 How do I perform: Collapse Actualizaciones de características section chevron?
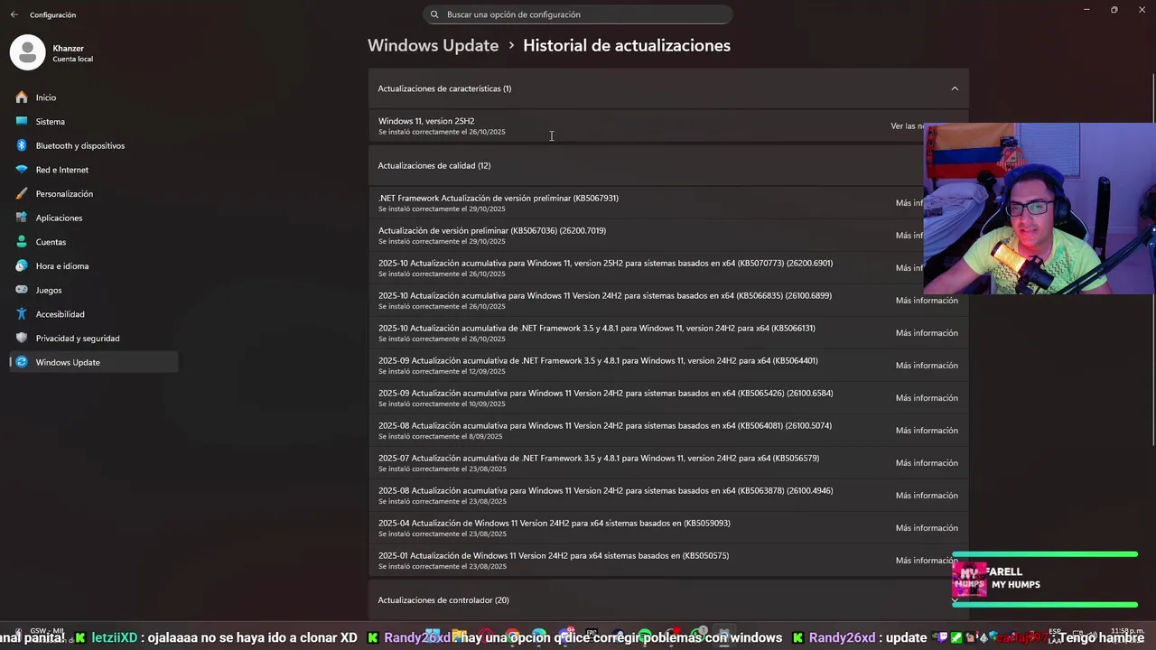[x=955, y=88]
